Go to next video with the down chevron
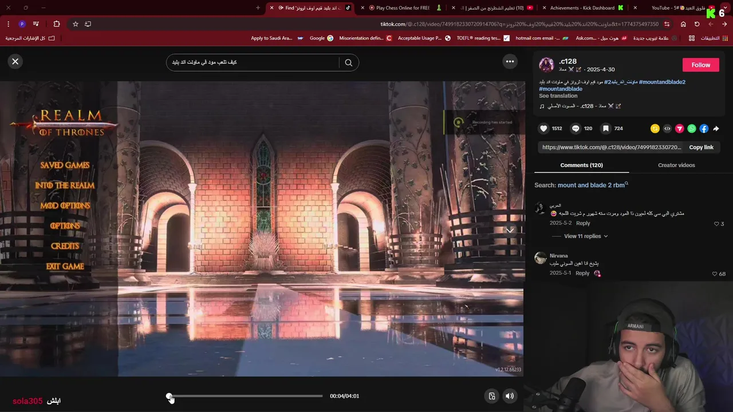 pyautogui.click(x=510, y=230)
